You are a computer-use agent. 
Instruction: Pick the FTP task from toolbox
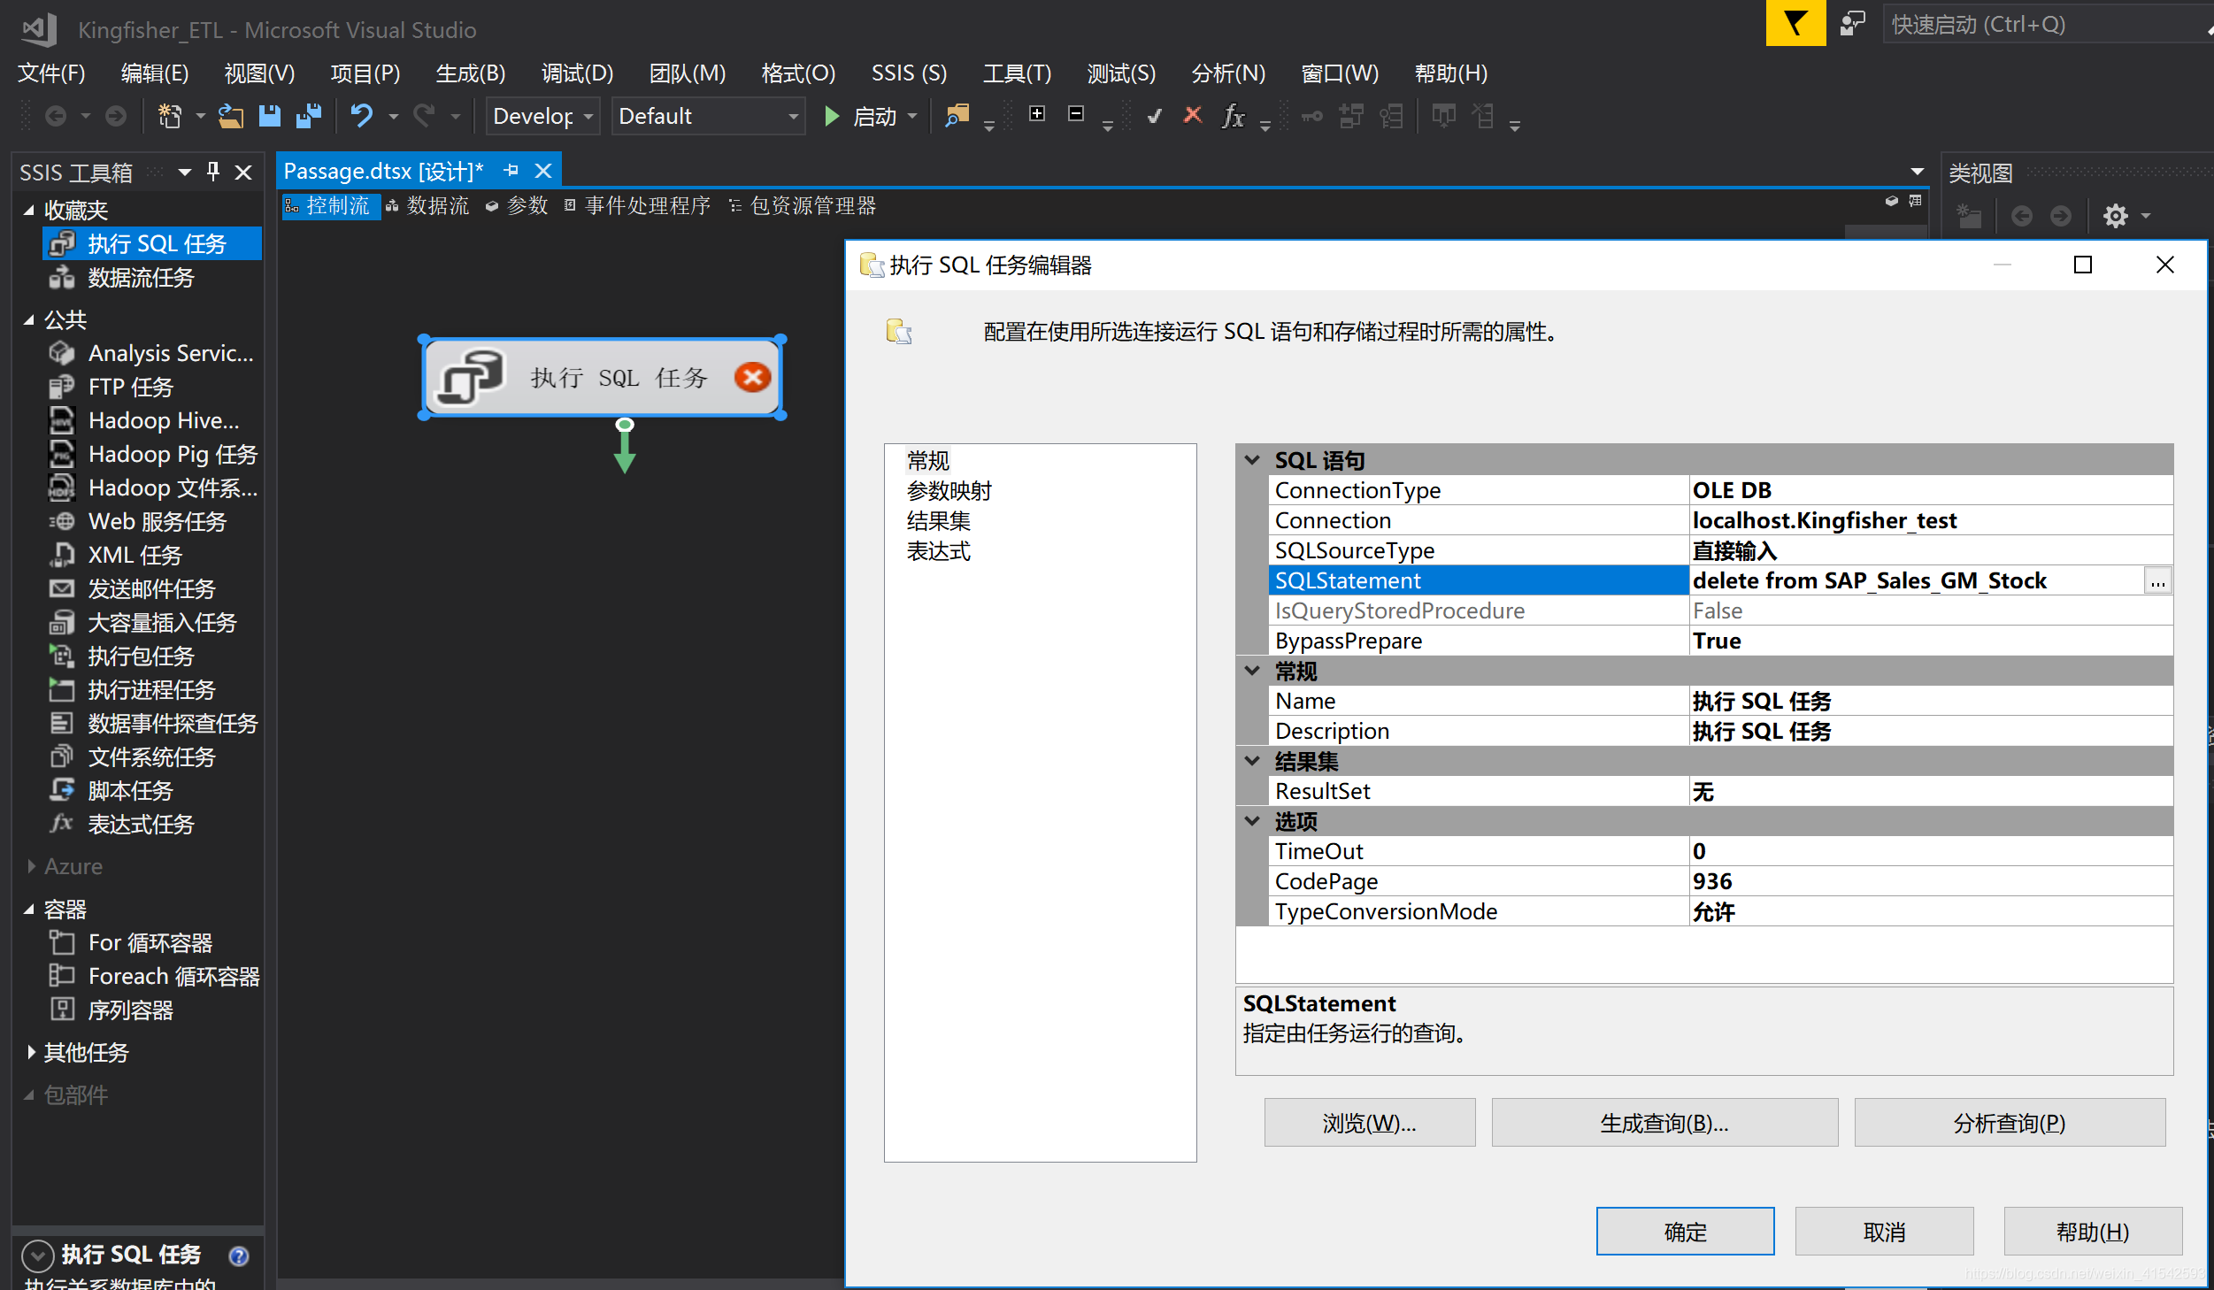coord(130,387)
